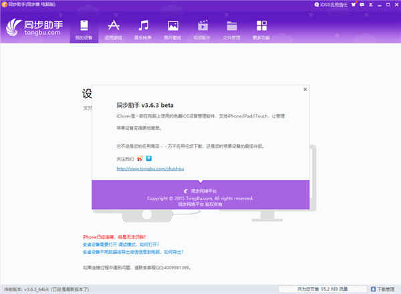Open the Video clapperboard icon tab
401x294 pixels.
pyautogui.click(x=203, y=30)
